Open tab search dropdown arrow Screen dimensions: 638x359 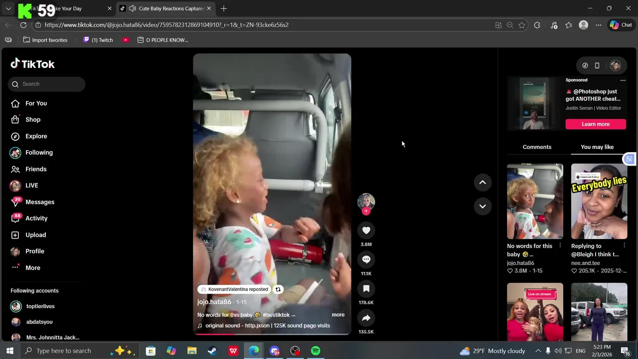(x=8, y=8)
